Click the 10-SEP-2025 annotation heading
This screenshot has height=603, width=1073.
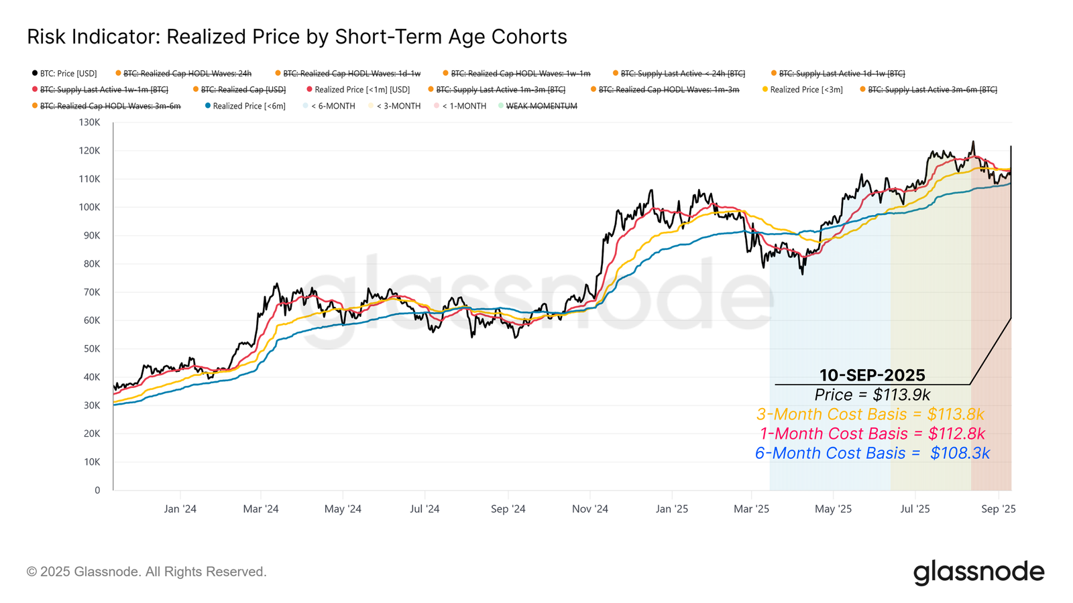point(872,375)
